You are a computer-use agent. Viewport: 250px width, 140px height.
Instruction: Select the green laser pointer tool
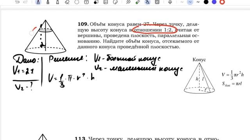138,2
